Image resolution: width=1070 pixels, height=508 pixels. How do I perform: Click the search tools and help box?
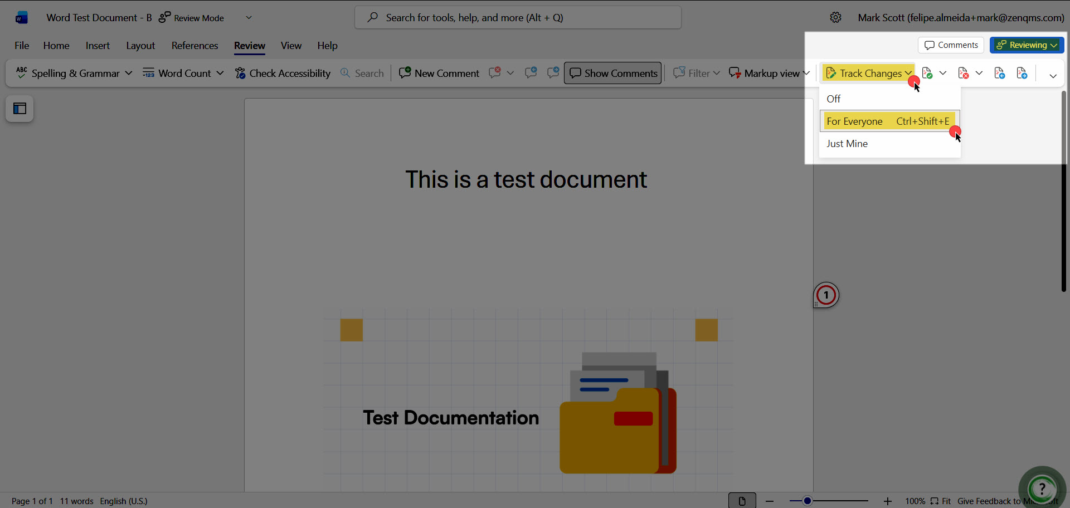point(518,18)
